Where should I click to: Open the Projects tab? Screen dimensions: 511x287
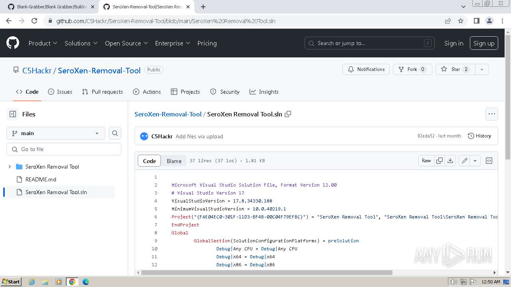click(x=185, y=92)
